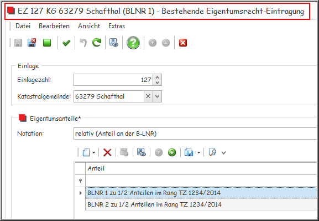Open help with the green question mark
The width and height of the screenshot is (319, 221).
(x=133, y=43)
